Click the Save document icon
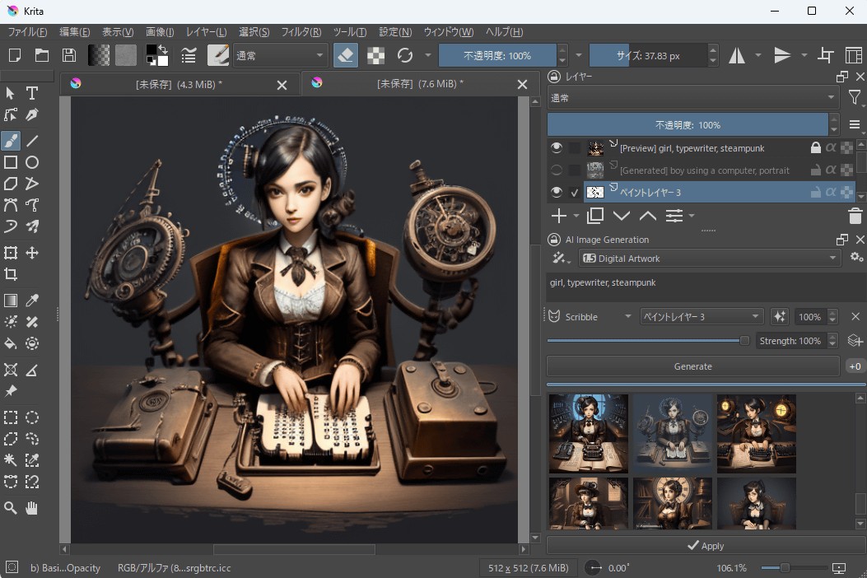The width and height of the screenshot is (867, 578). click(x=69, y=55)
